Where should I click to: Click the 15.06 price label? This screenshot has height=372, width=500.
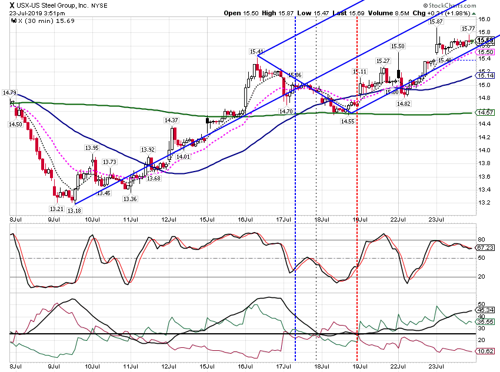(295, 75)
